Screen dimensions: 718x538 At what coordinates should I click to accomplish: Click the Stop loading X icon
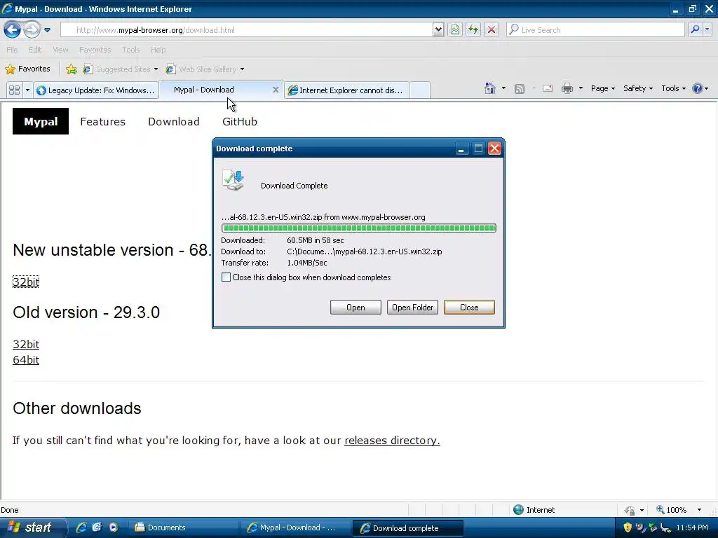click(x=492, y=29)
